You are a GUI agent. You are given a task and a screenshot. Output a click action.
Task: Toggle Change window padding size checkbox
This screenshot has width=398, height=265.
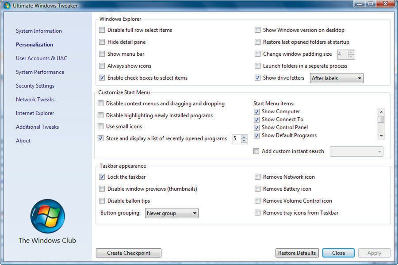tap(257, 54)
